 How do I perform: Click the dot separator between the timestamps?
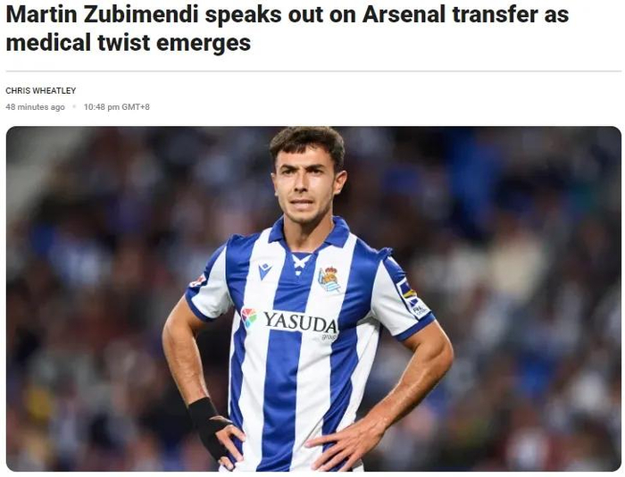(74, 107)
